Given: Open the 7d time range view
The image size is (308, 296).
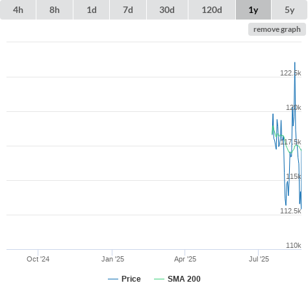Looking at the screenshot, I should 128,10.
